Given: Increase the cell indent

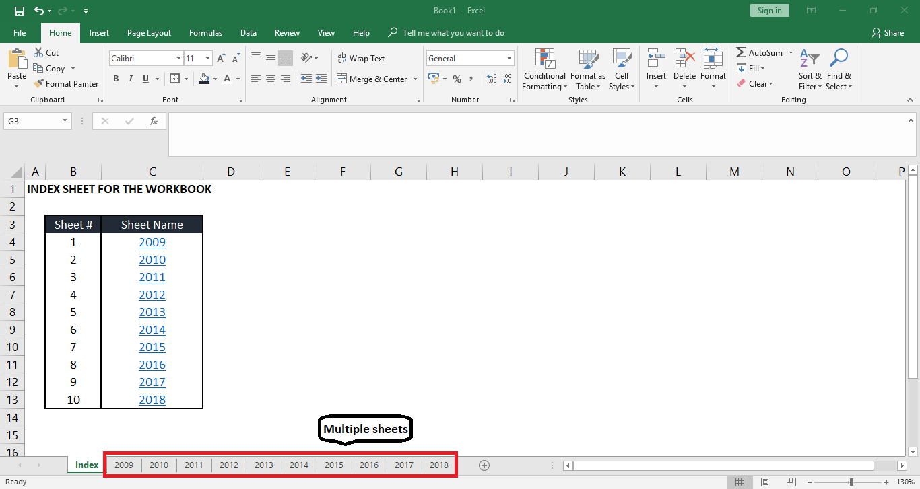Looking at the screenshot, I should (x=321, y=79).
